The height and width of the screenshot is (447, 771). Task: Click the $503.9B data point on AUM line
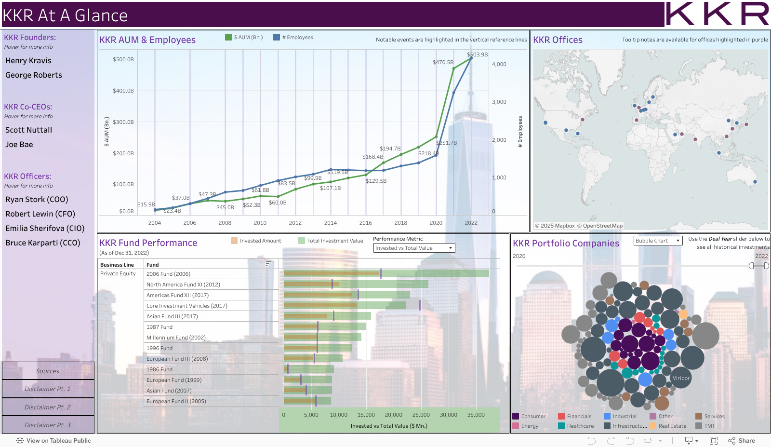click(x=471, y=58)
